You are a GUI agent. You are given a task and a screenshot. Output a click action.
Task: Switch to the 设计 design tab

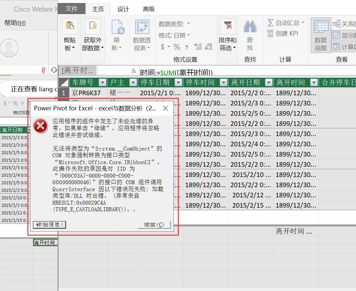tap(123, 9)
